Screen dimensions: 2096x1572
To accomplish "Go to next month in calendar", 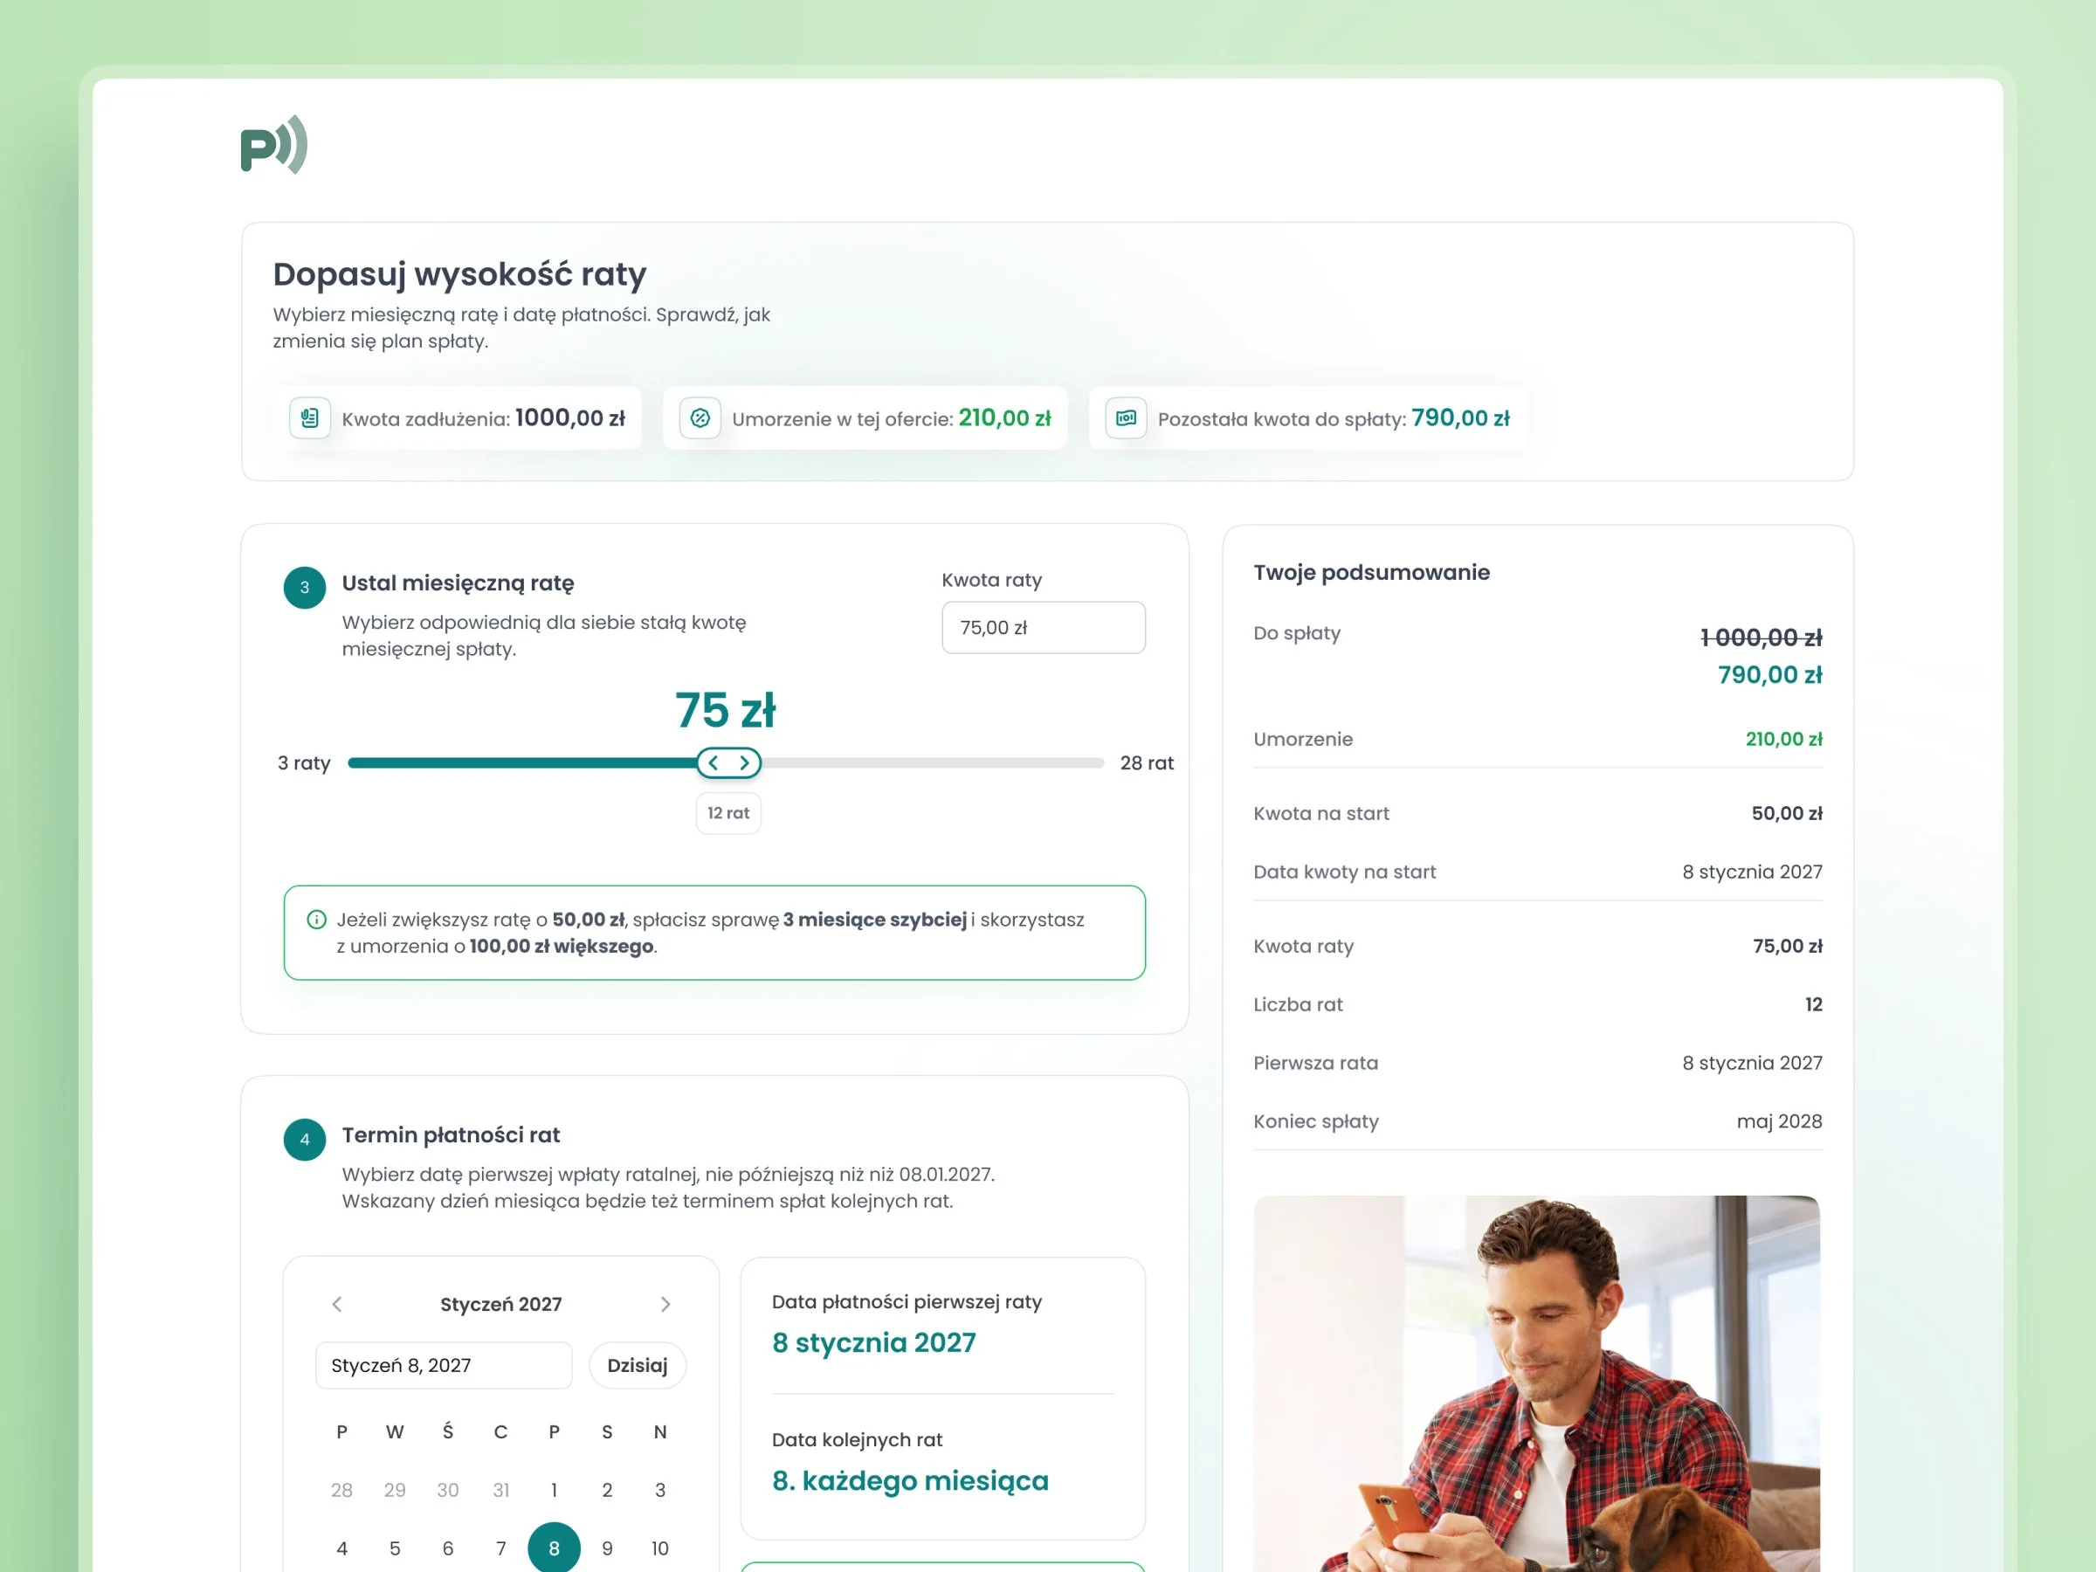I will coord(665,1304).
